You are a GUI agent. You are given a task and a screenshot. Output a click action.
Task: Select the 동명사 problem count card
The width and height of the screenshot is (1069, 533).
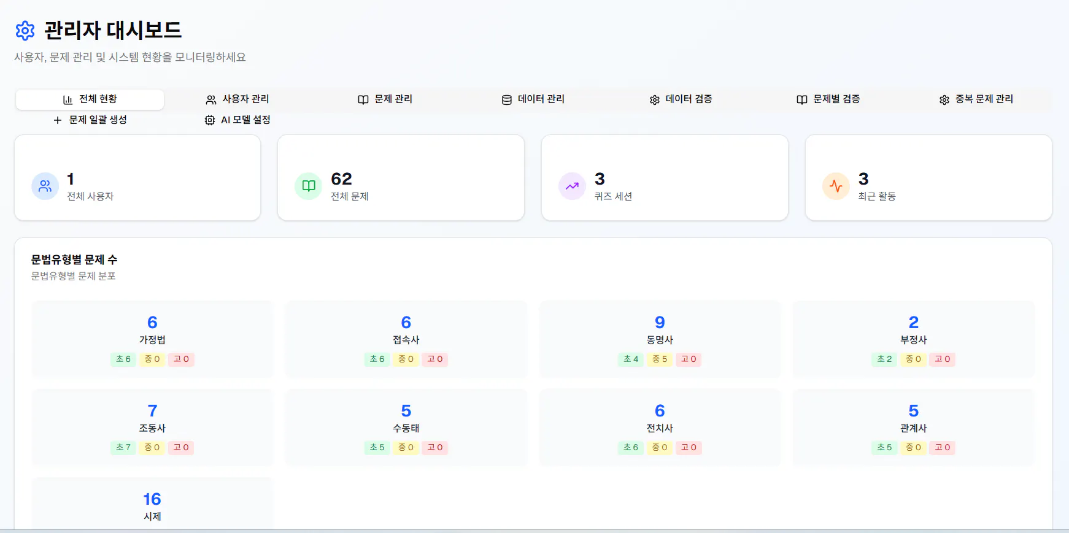coord(660,339)
